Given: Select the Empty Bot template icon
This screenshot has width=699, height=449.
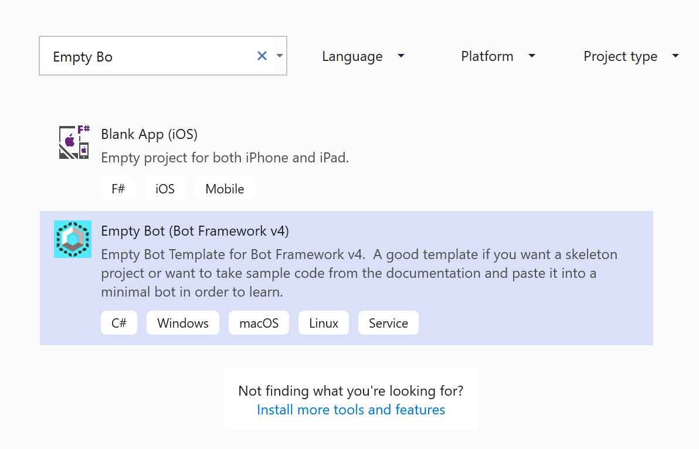Looking at the screenshot, I should (x=73, y=239).
